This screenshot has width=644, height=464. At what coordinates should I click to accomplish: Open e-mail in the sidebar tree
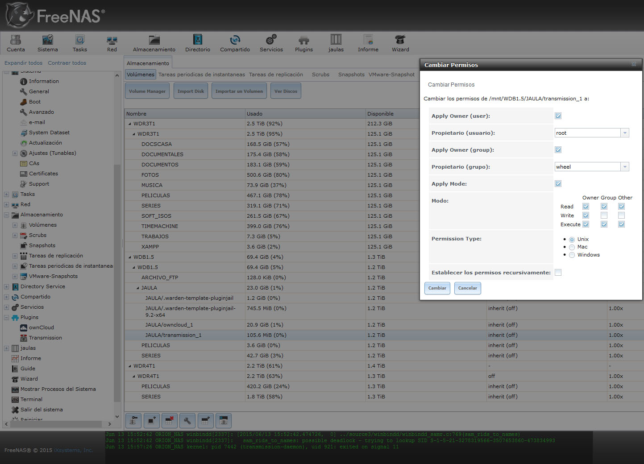coord(37,122)
